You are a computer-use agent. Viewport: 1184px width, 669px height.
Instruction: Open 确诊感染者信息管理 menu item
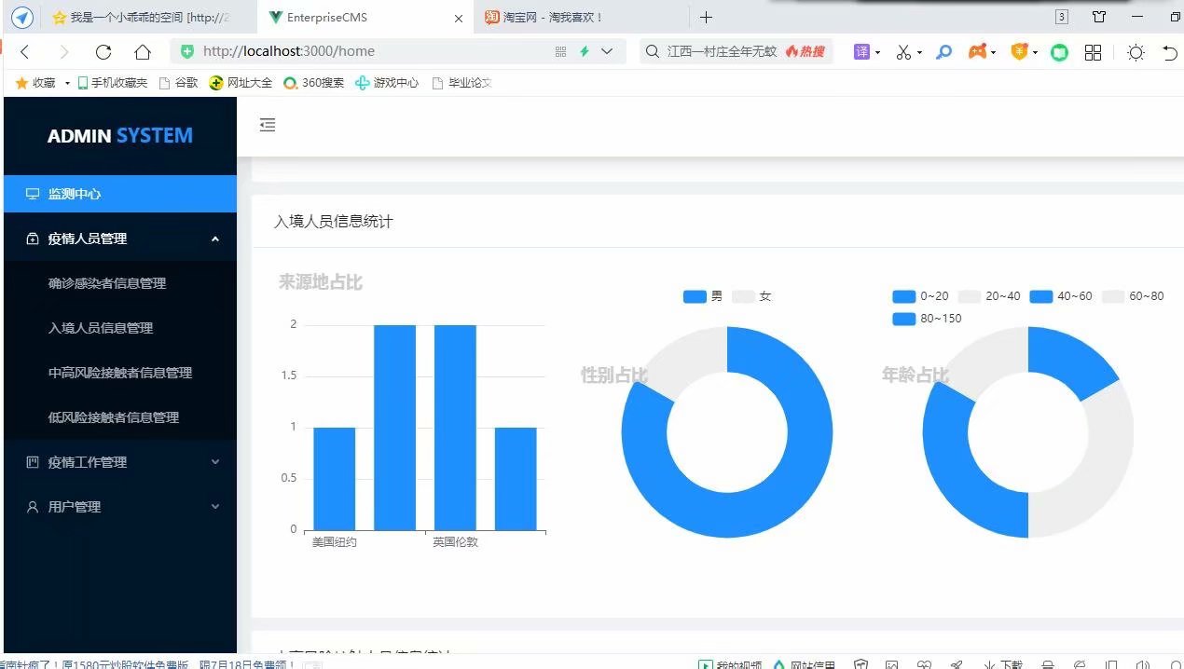(120, 283)
